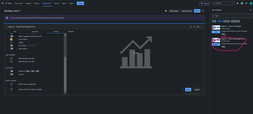253x114 pixels.
Task: Expand the Projects menu
Action: click(29, 3)
